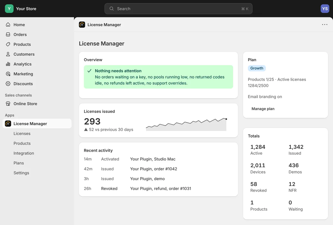Open Discounts section
This screenshot has height=225, width=333.
point(37,84)
